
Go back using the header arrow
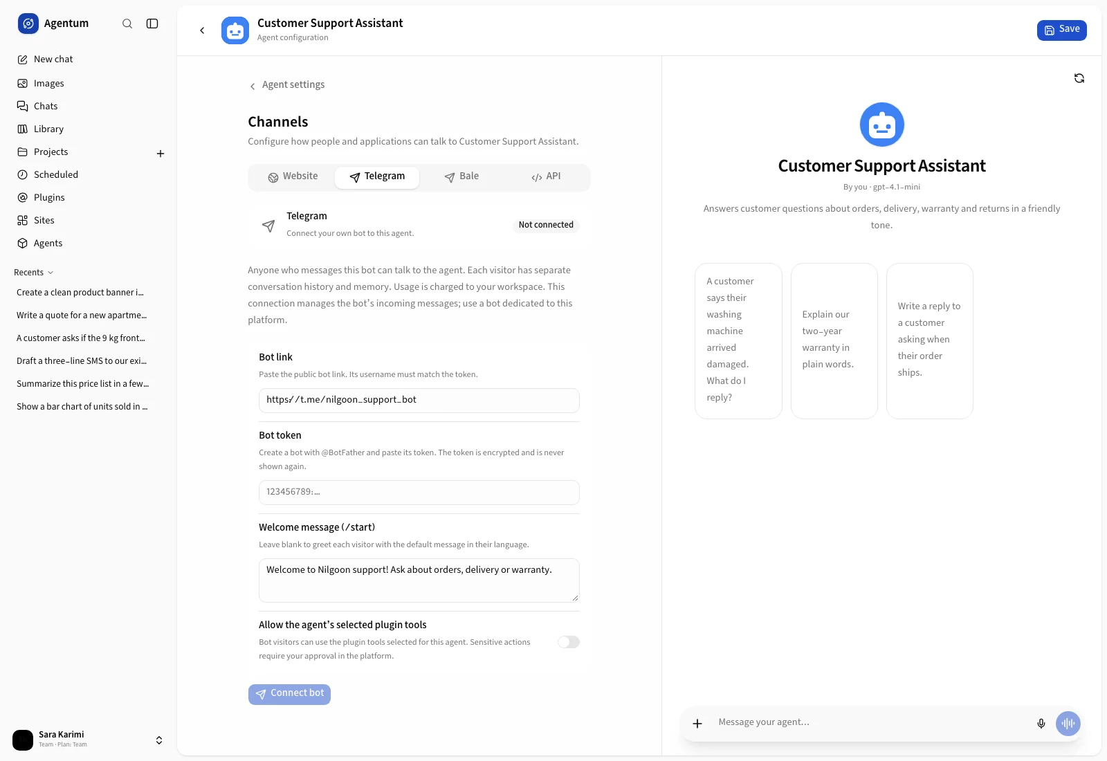click(202, 30)
